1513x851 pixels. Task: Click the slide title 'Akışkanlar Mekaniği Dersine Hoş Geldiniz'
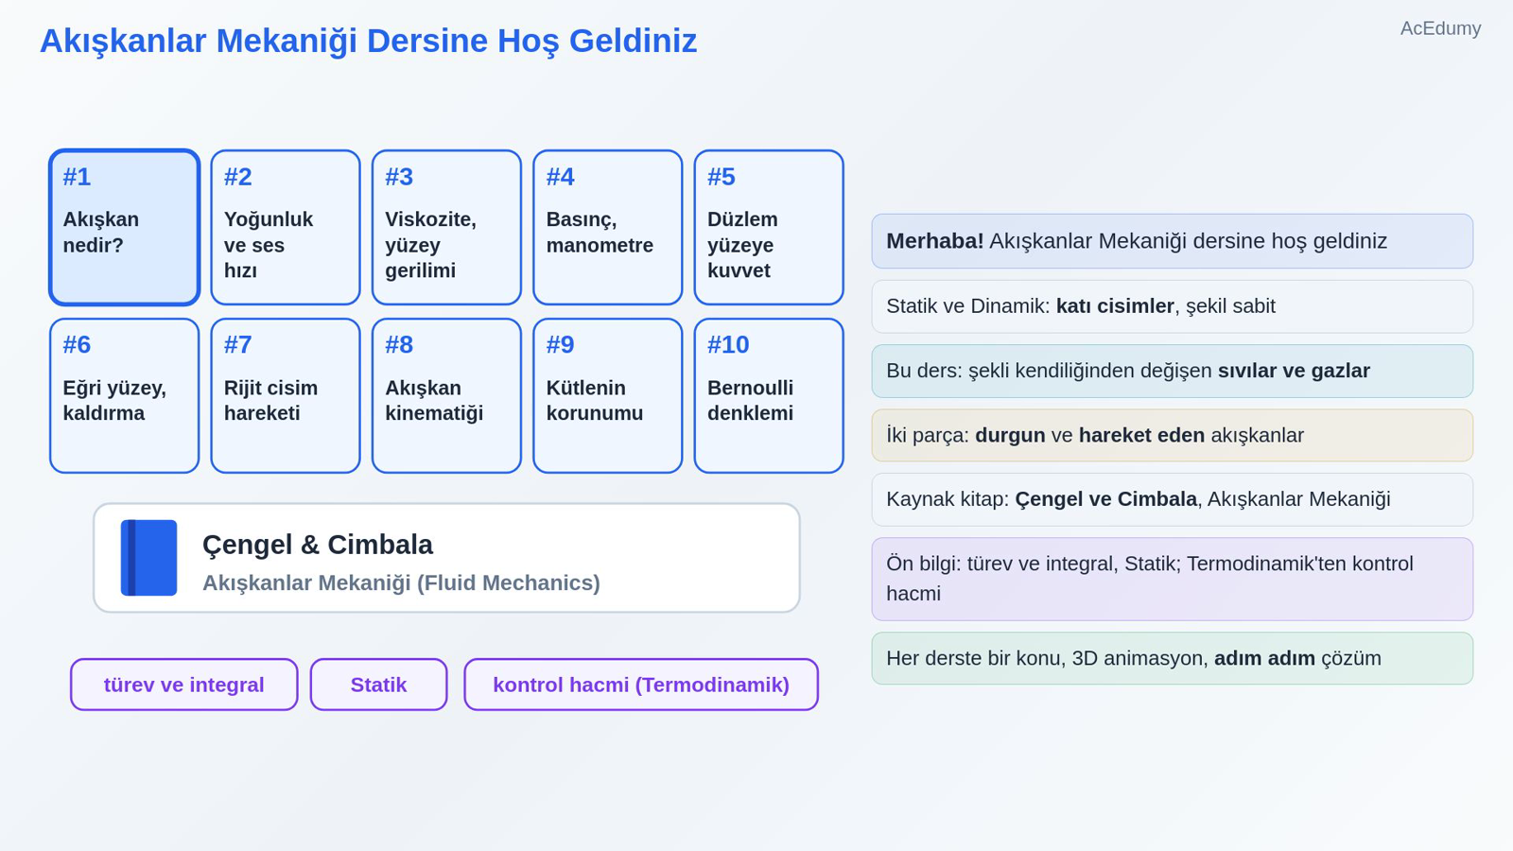click(368, 41)
